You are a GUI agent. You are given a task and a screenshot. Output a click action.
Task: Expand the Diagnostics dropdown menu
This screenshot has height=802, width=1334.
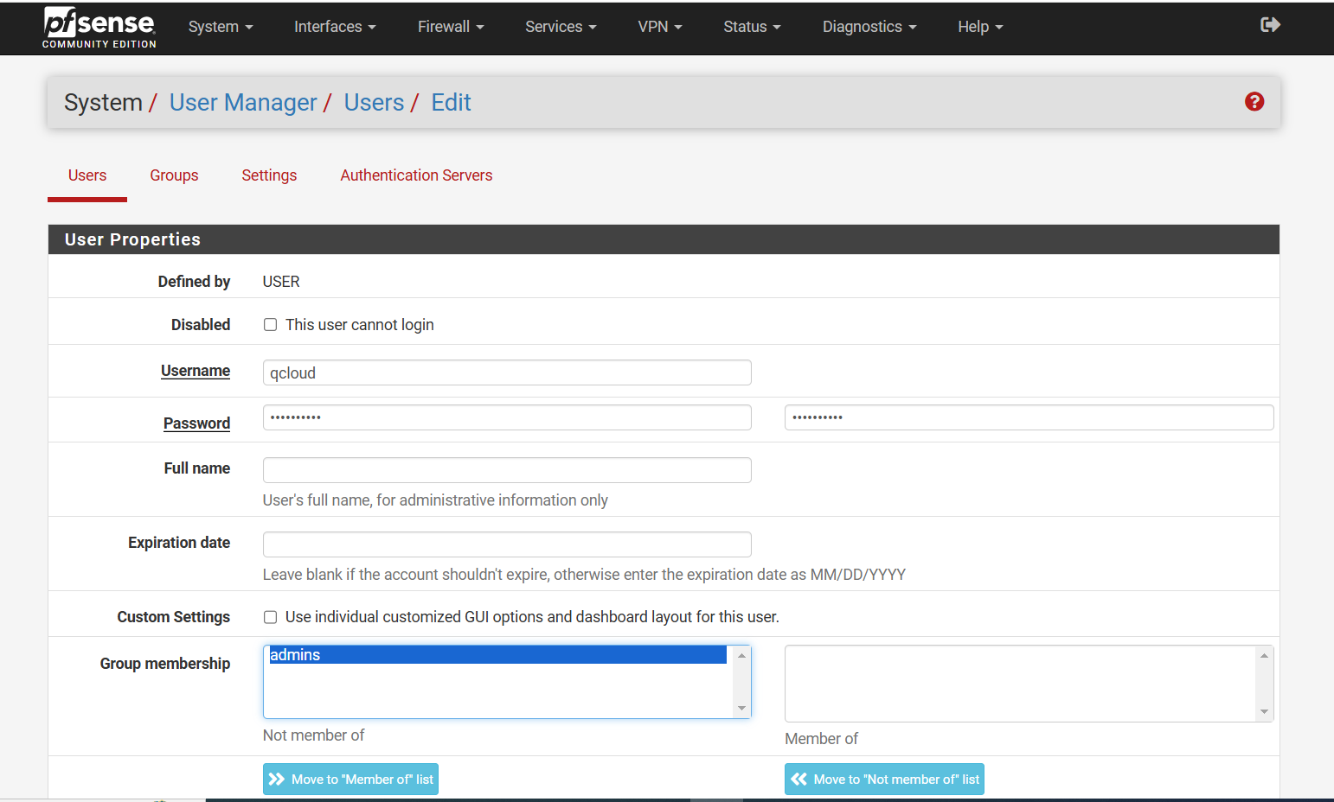[869, 27]
